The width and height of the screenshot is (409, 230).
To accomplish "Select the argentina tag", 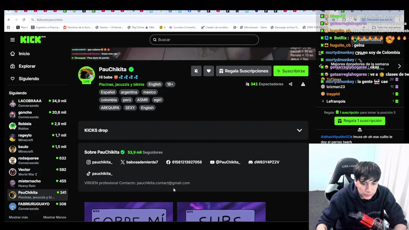I will point(129,92).
